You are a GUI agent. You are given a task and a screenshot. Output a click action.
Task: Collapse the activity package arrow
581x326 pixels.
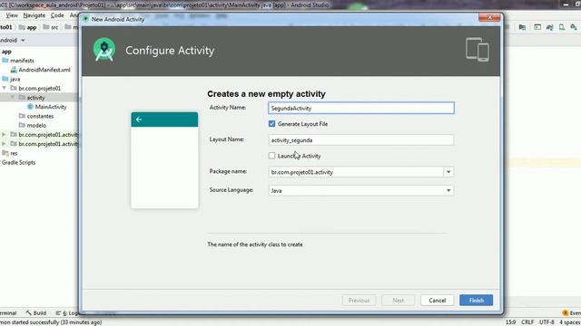(12, 97)
